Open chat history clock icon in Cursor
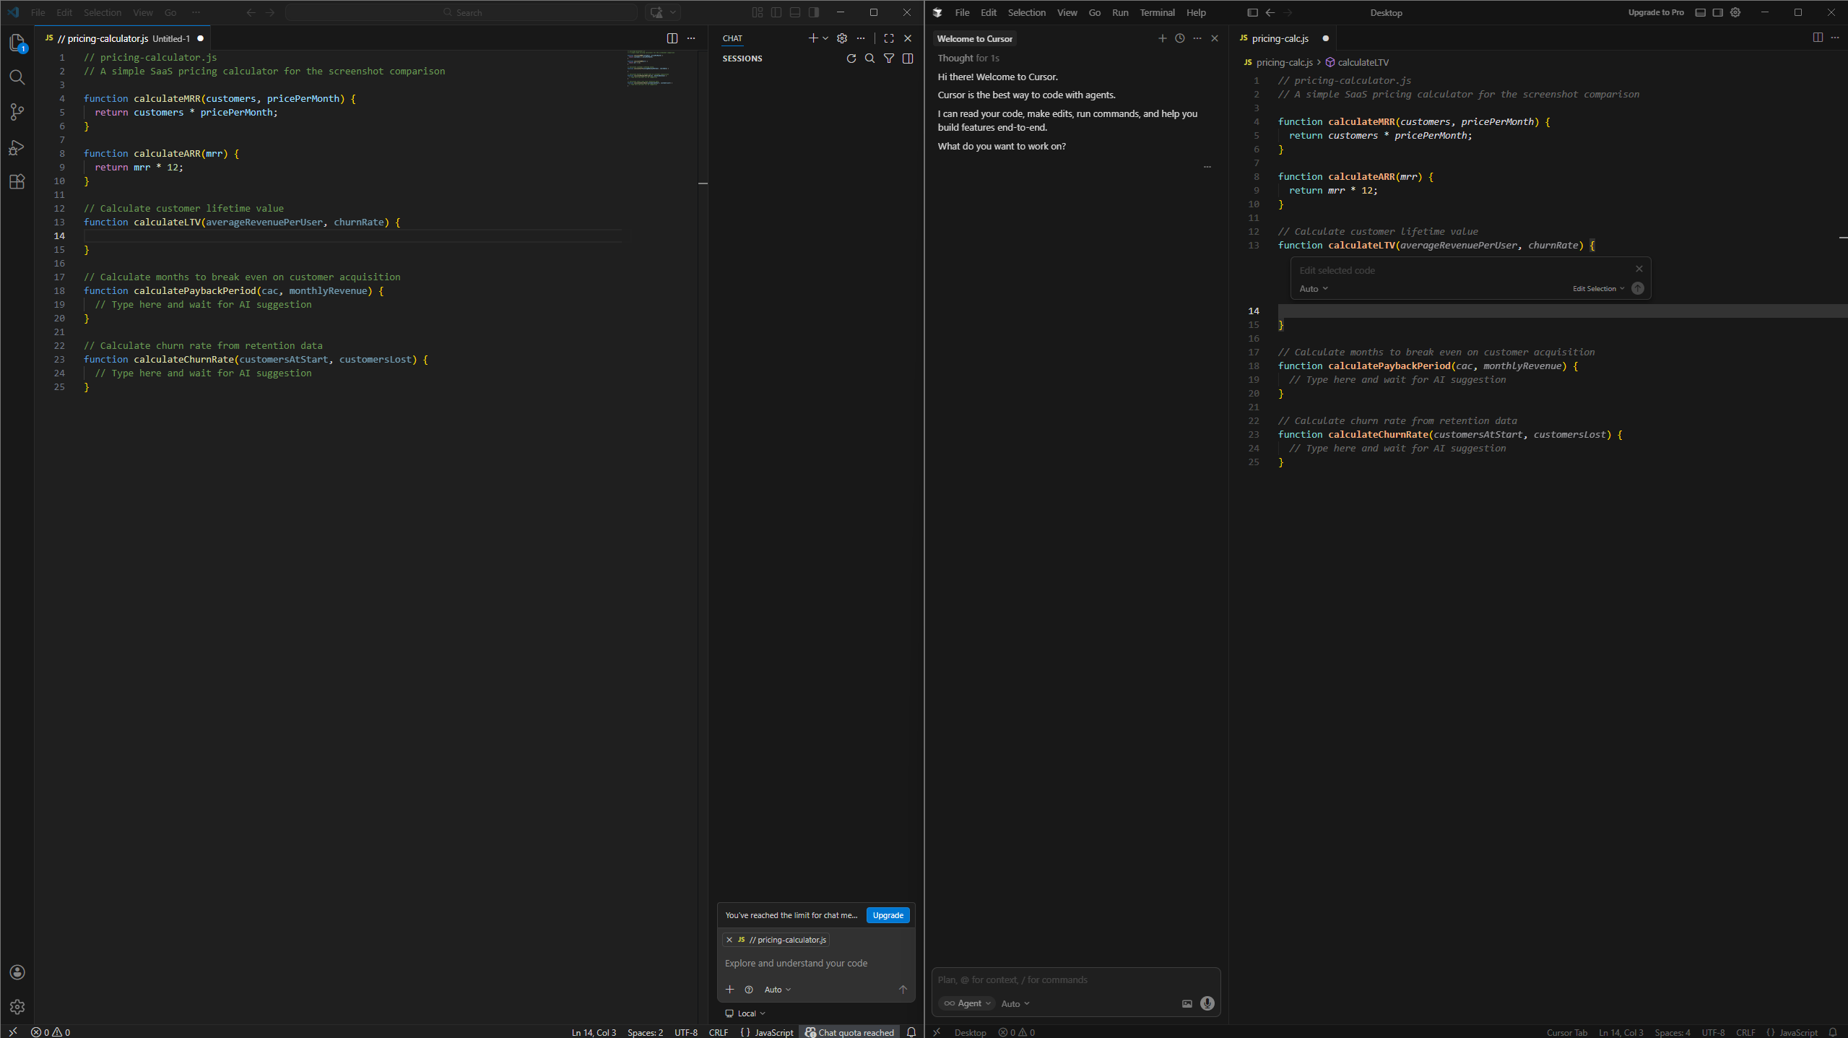The height and width of the screenshot is (1038, 1848). tap(1180, 38)
